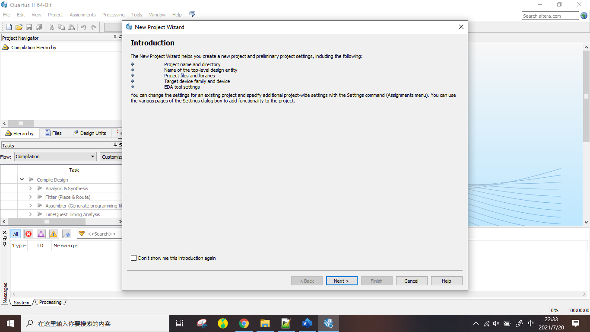590x332 pixels.
Task: Expand the Compile Design task
Action: click(22, 179)
